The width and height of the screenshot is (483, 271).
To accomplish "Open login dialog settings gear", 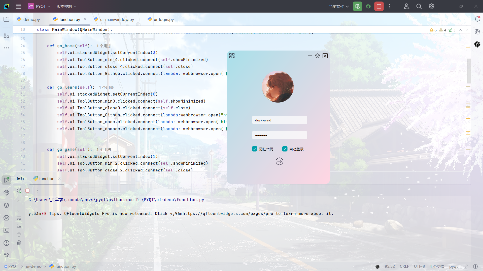I will [x=317, y=56].
